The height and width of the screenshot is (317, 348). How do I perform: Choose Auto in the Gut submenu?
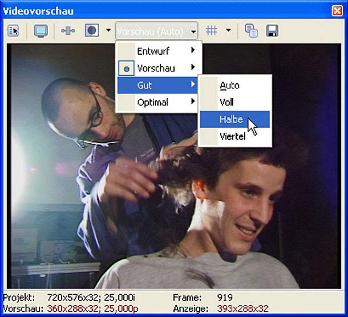[x=230, y=86]
